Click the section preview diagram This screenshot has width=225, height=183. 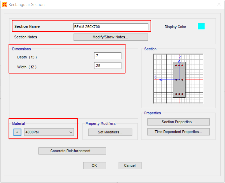coord(178,79)
